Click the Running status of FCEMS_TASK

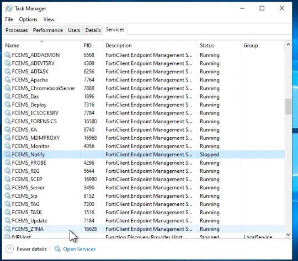point(210,213)
